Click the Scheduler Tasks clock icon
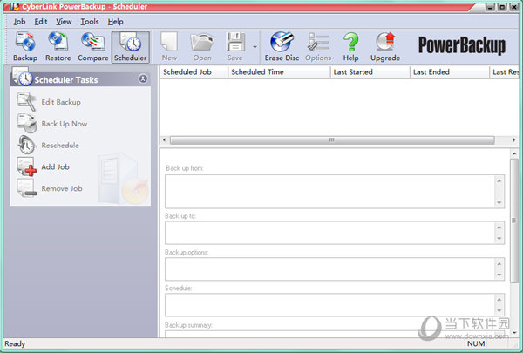 coord(22,77)
